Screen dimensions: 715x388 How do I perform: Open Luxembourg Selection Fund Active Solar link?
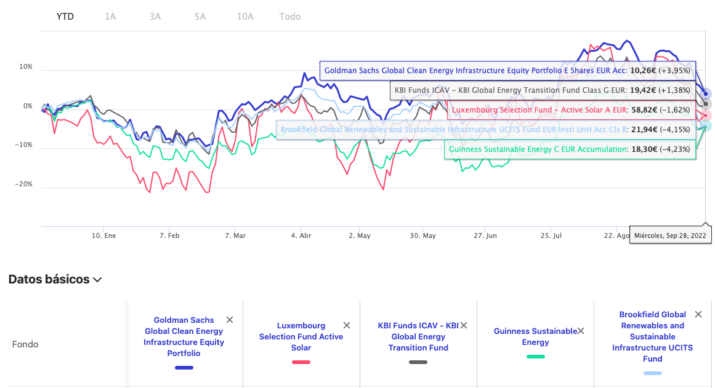coord(301,336)
